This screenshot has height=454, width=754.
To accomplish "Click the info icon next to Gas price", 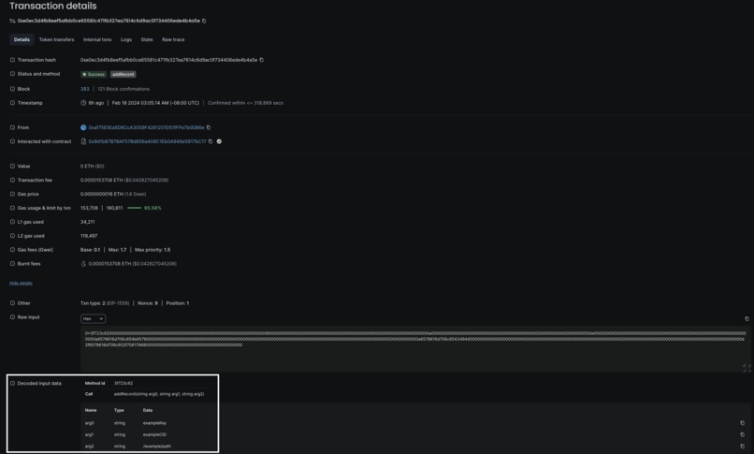I will pos(12,194).
